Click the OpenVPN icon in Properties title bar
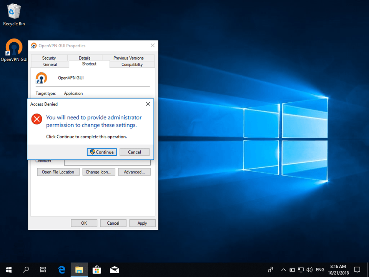This screenshot has width=369, height=277. (34, 46)
